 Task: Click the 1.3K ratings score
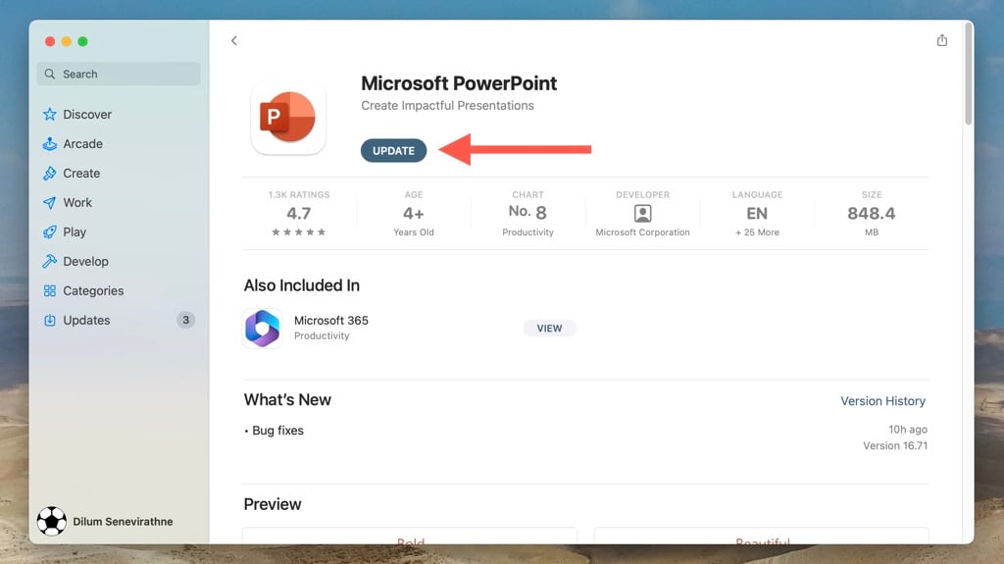coord(299,213)
